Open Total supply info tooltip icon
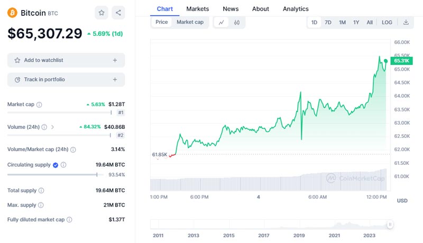This screenshot has height=243, width=423. pos(41,191)
